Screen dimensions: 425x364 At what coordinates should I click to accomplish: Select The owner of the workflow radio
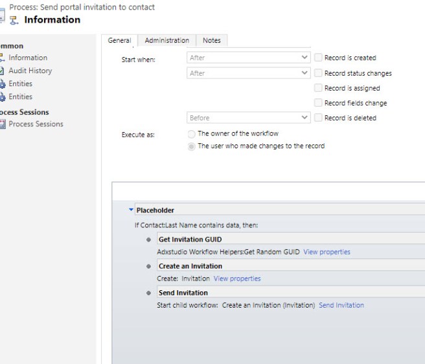tap(191, 134)
